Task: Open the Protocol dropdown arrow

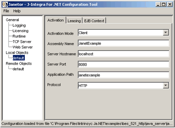Action: (166, 85)
